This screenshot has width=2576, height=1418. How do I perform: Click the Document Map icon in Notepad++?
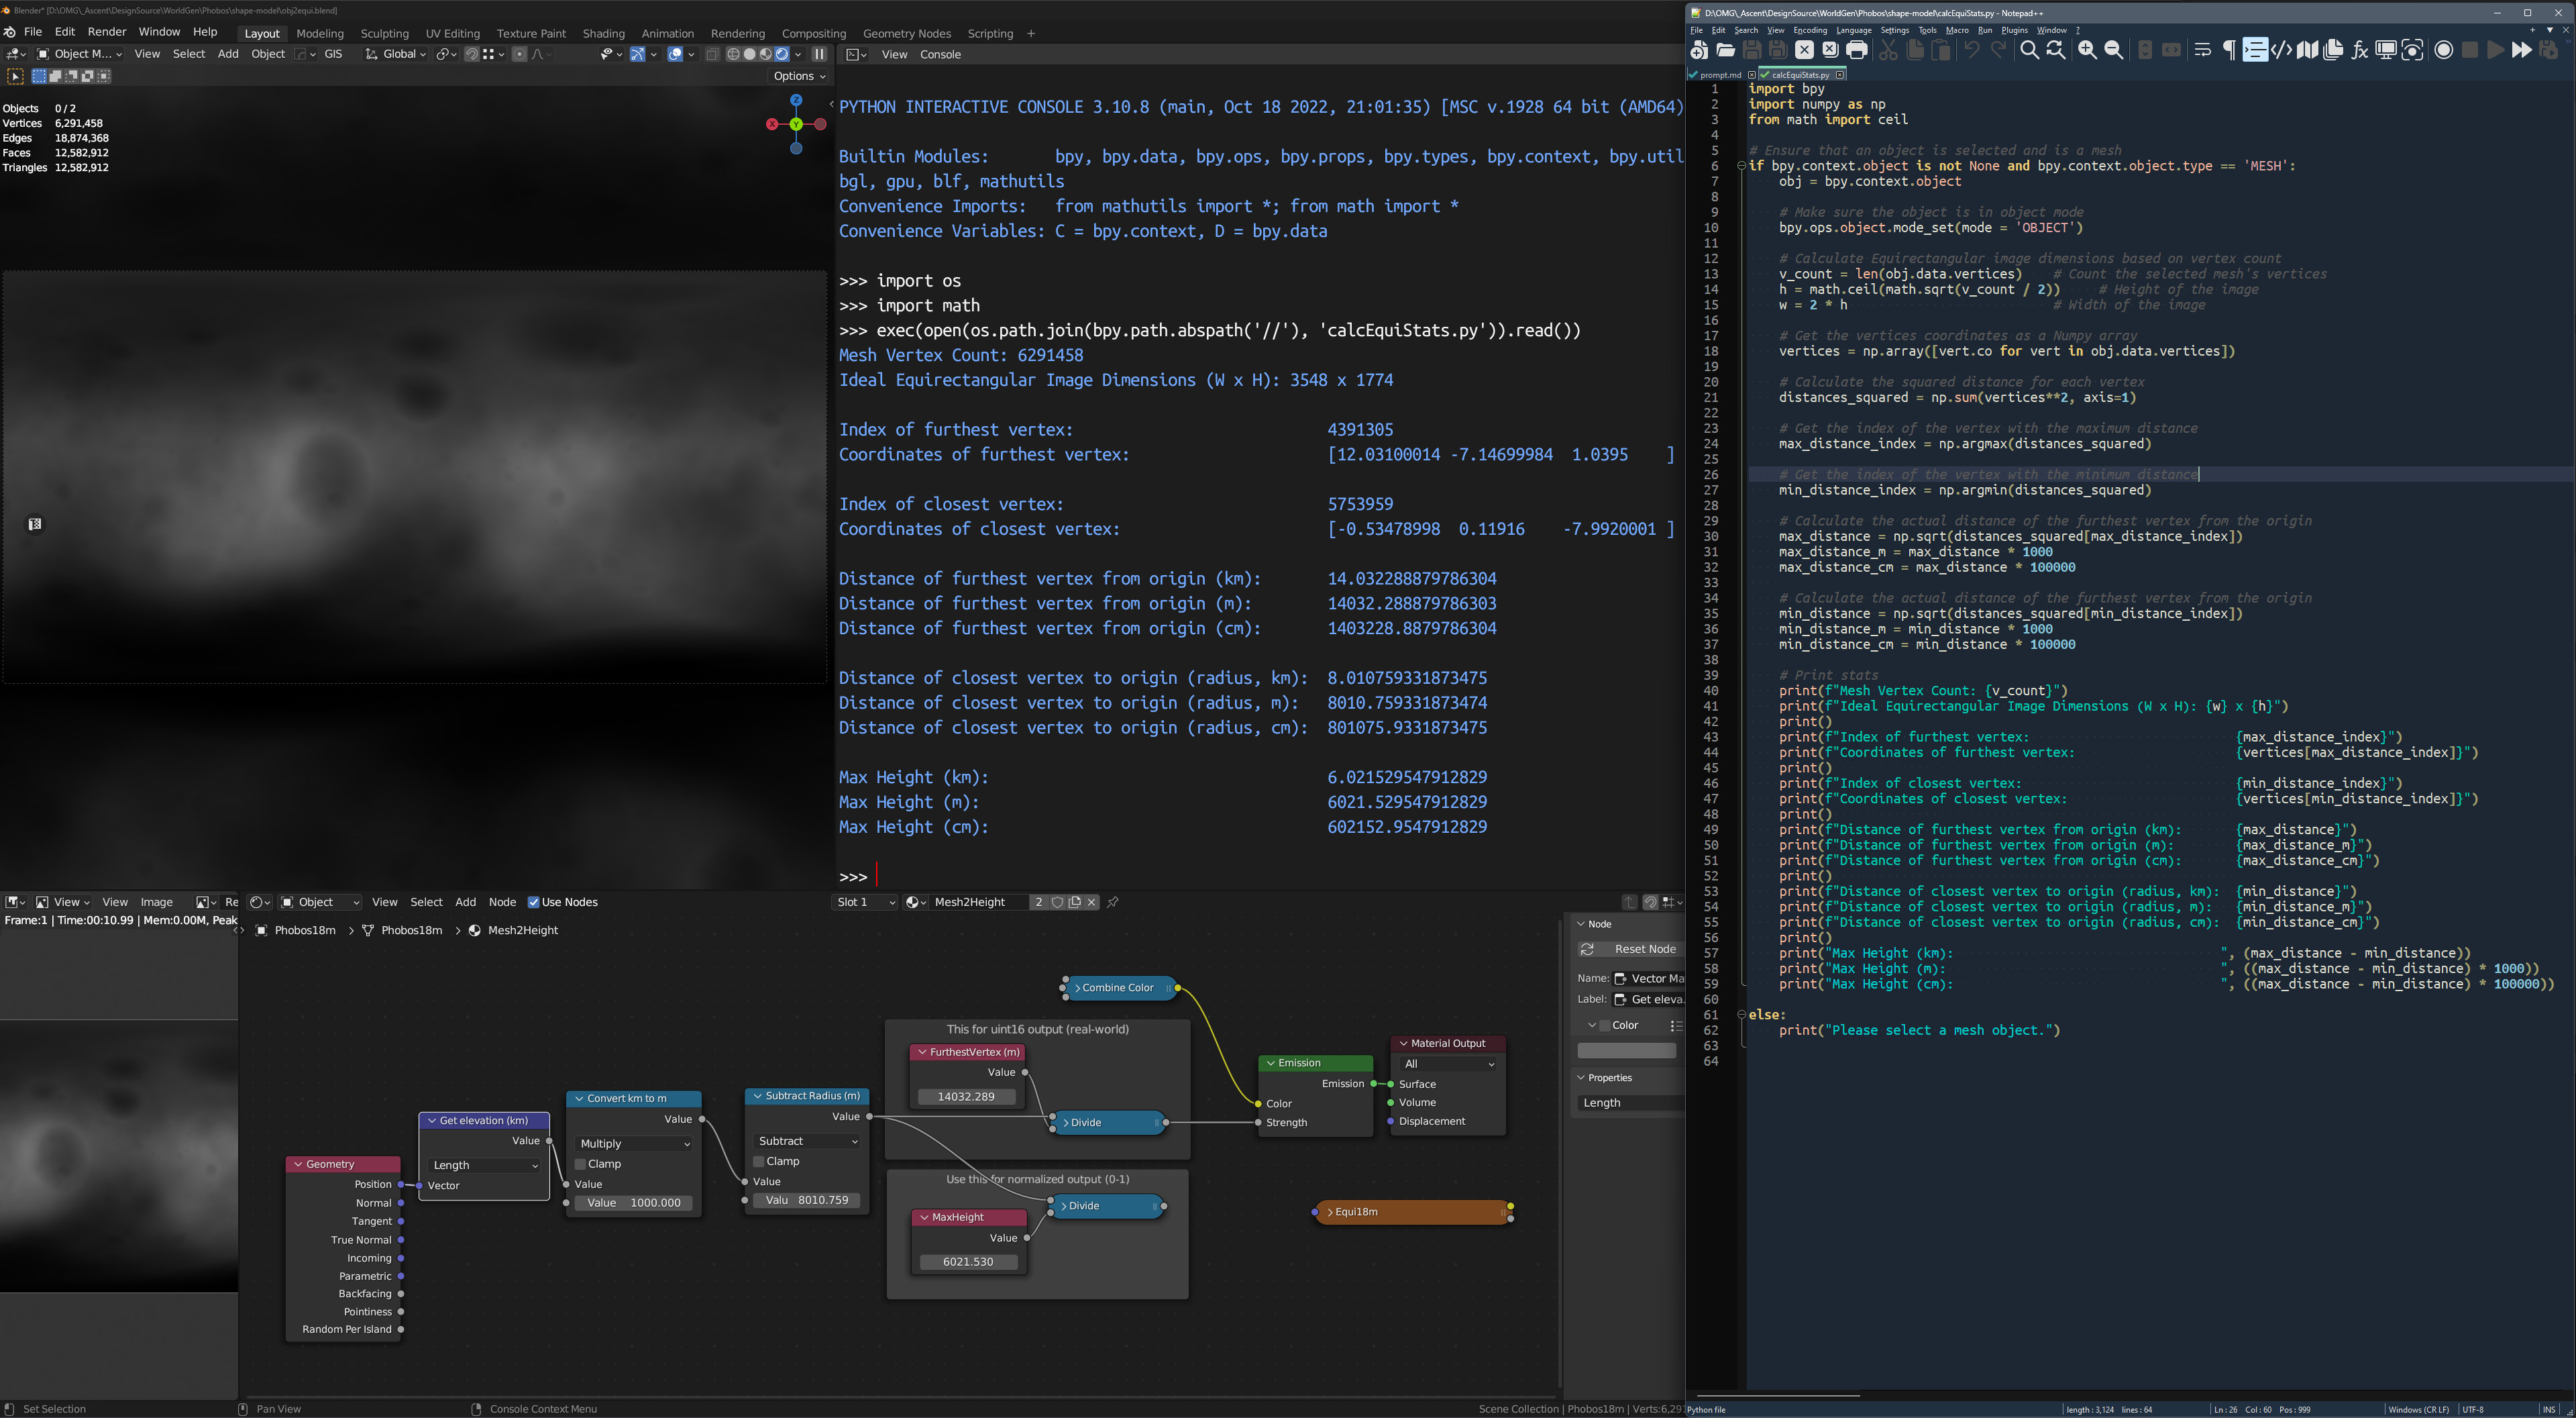click(x=2307, y=50)
